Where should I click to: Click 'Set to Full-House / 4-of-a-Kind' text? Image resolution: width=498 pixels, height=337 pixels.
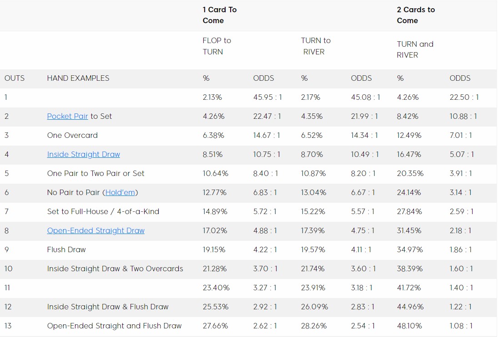103,211
